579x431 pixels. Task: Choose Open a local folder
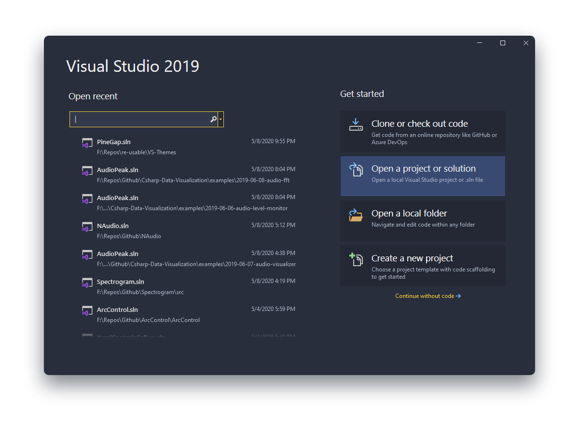423,221
